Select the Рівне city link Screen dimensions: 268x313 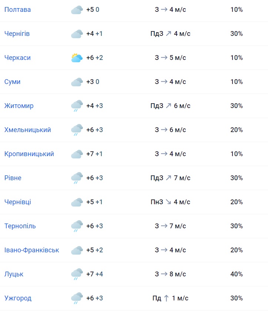coord(13,178)
